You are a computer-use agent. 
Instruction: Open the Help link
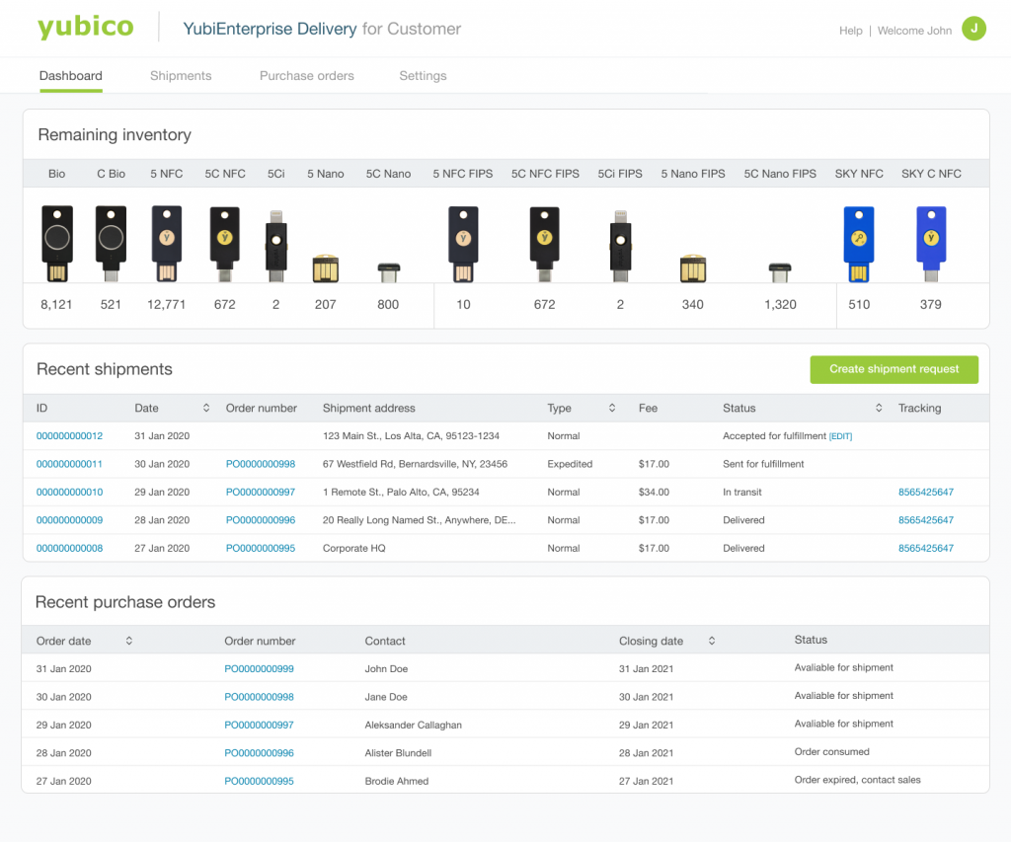coord(850,31)
